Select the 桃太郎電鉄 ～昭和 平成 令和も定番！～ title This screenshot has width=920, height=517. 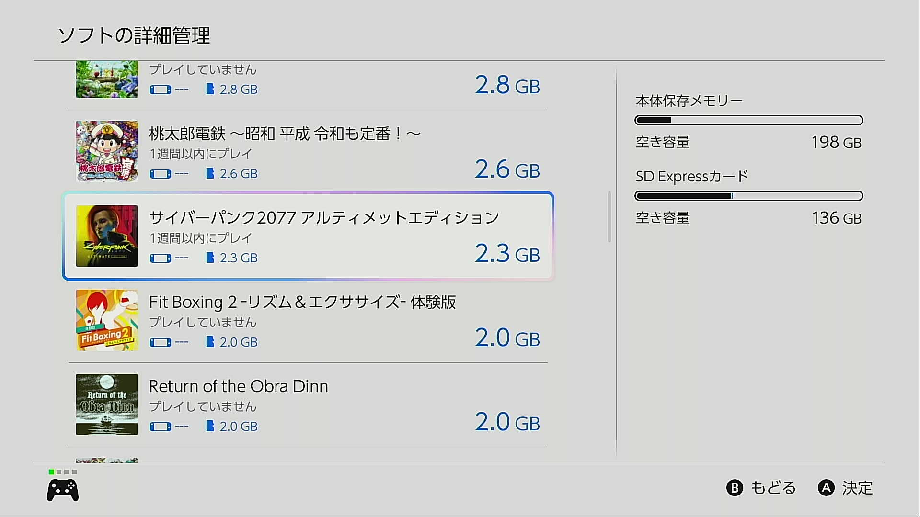pos(285,134)
